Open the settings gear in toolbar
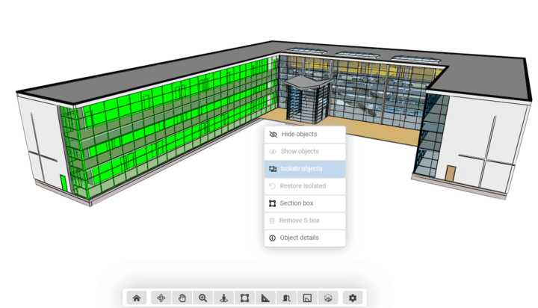Screen dimensions: 538x308 353,298
